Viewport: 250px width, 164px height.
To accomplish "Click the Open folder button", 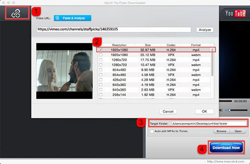I will [238, 131].
